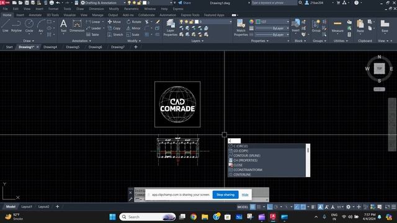Choose C (CIRCLE) from command suggestions
This screenshot has height=223, width=397.
(267, 146)
